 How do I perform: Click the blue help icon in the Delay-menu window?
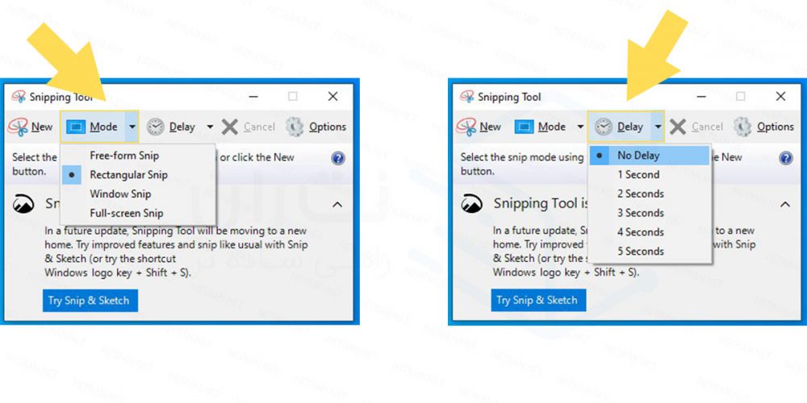tap(785, 158)
